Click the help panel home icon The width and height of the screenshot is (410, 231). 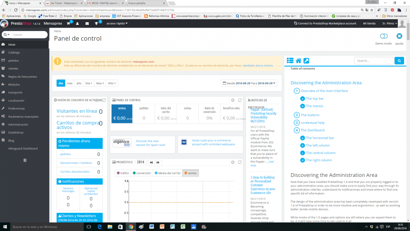pos(298,60)
